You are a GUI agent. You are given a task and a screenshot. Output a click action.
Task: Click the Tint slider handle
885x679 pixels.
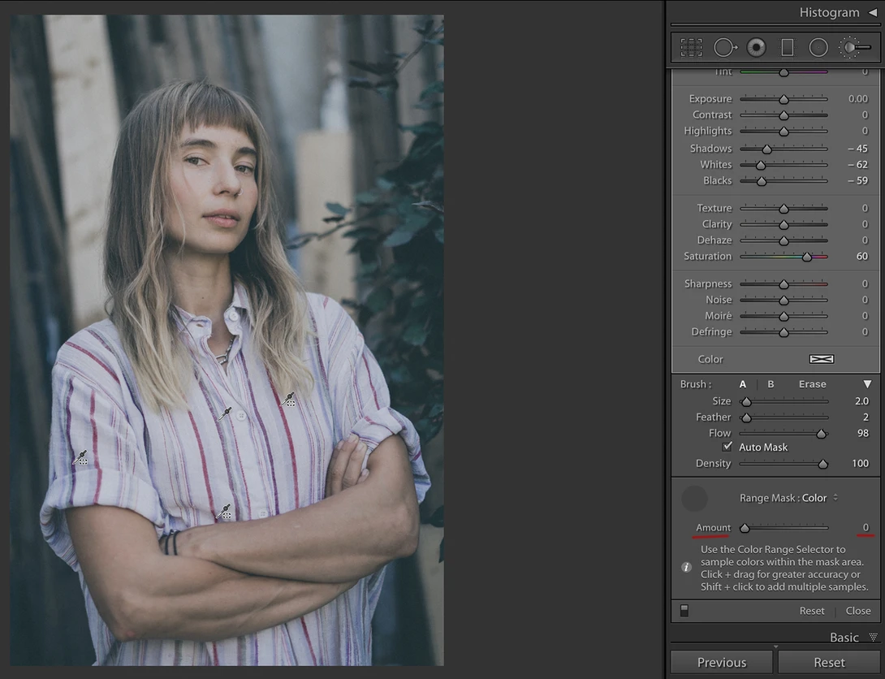click(784, 73)
